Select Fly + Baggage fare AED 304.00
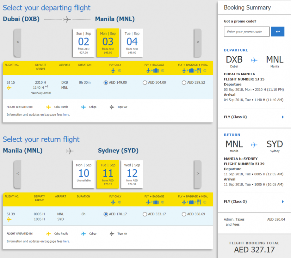 coord(145,83)
